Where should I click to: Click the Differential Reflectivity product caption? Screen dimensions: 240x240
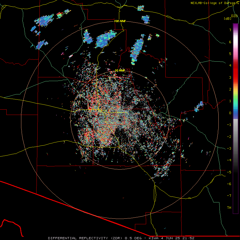coord(121,238)
